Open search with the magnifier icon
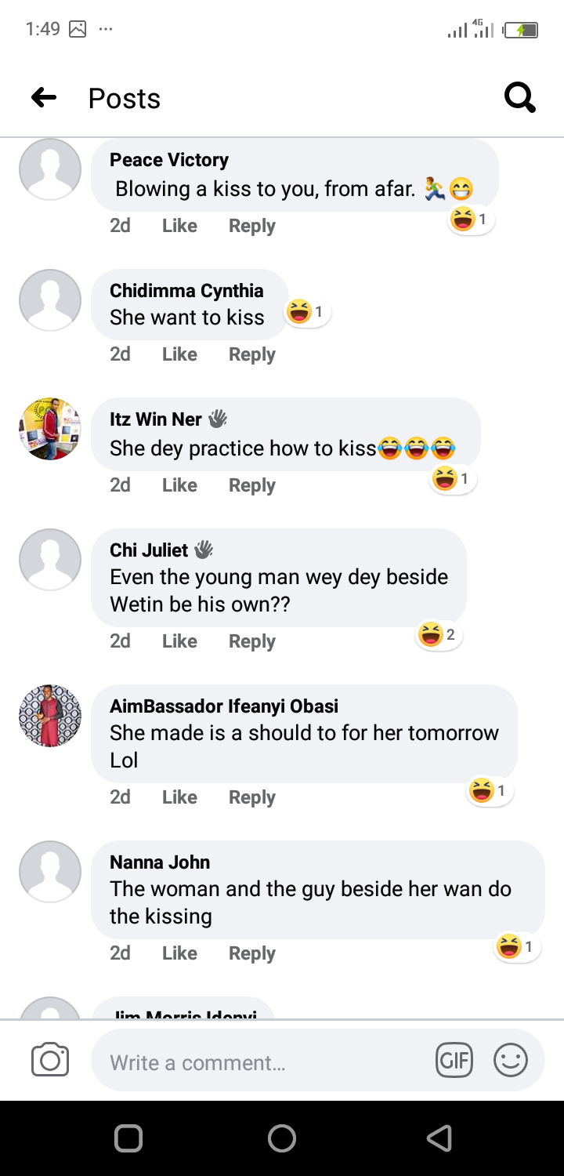 pyautogui.click(x=519, y=98)
